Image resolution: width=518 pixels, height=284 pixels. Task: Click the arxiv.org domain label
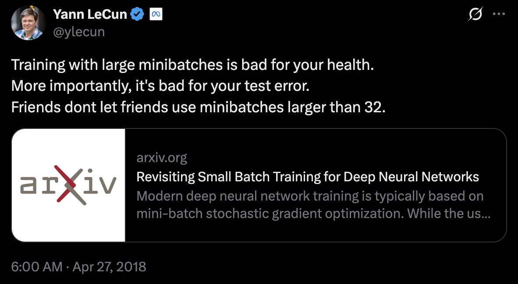[162, 158]
